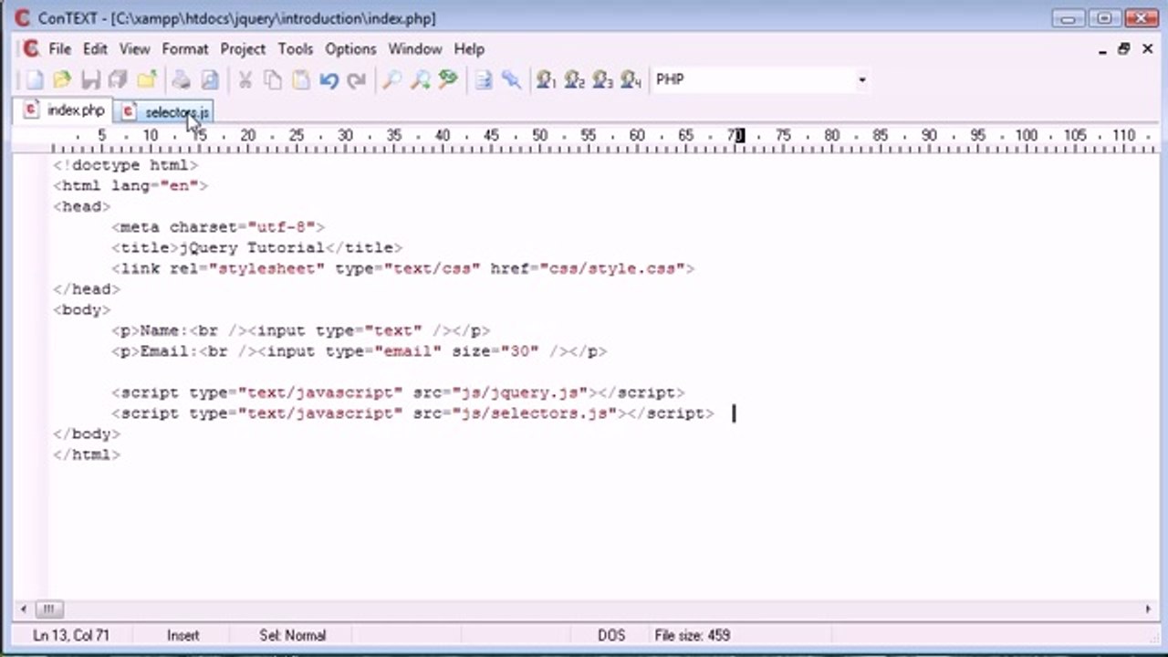Image resolution: width=1168 pixels, height=657 pixels.
Task: Click the 'Sel: Normal' status entry
Action: [x=292, y=635]
